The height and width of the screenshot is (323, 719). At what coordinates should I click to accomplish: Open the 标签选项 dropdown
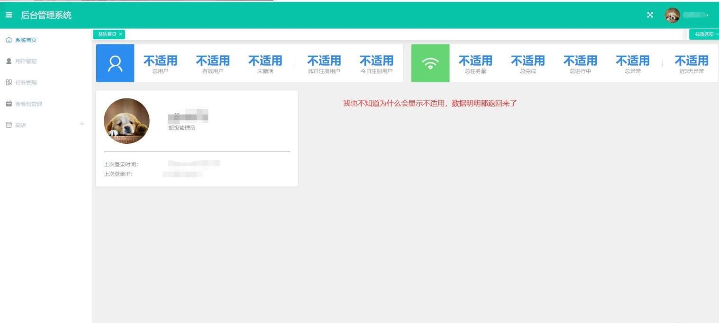[705, 35]
